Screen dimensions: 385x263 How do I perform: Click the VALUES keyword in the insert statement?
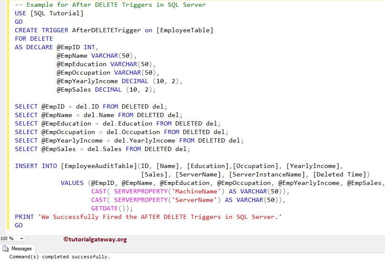click(x=71, y=183)
